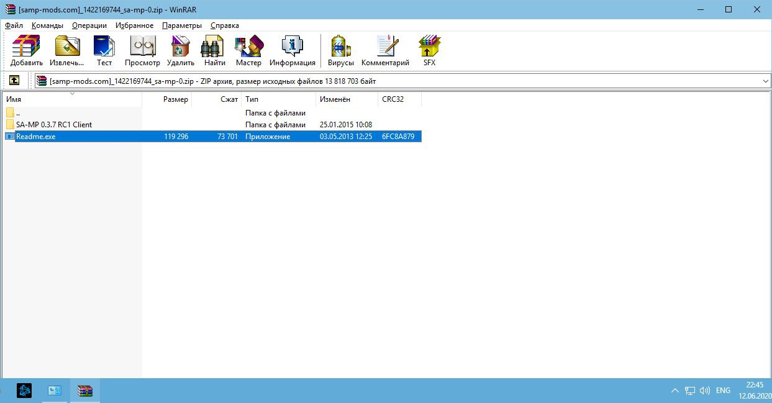Select the '..' parent folder icon
Screen dimensions: 772x403
pyautogui.click(x=10, y=113)
